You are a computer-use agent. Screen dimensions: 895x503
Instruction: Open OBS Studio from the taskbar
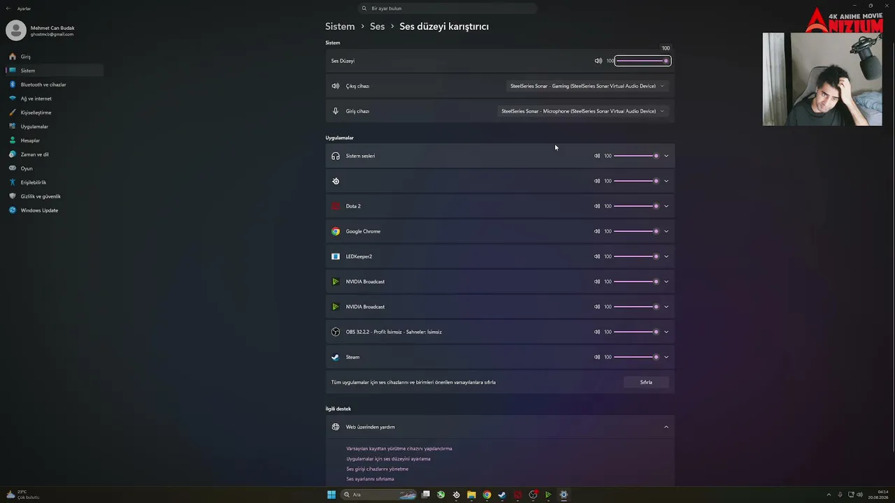(533, 495)
